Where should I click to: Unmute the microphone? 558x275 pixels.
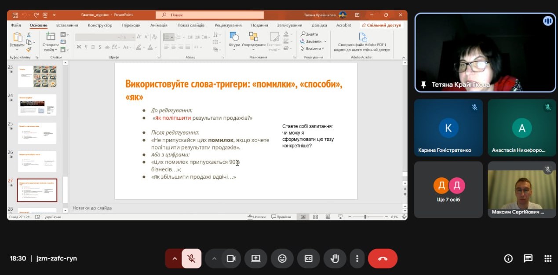pyautogui.click(x=191, y=259)
